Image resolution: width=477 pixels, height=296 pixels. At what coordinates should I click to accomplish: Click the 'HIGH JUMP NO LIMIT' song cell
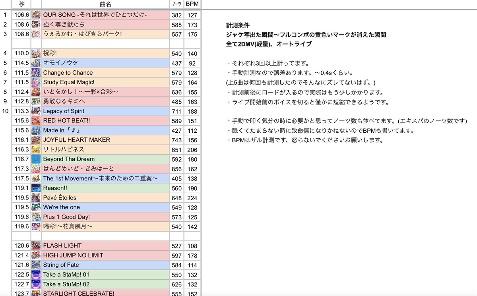click(x=105, y=255)
